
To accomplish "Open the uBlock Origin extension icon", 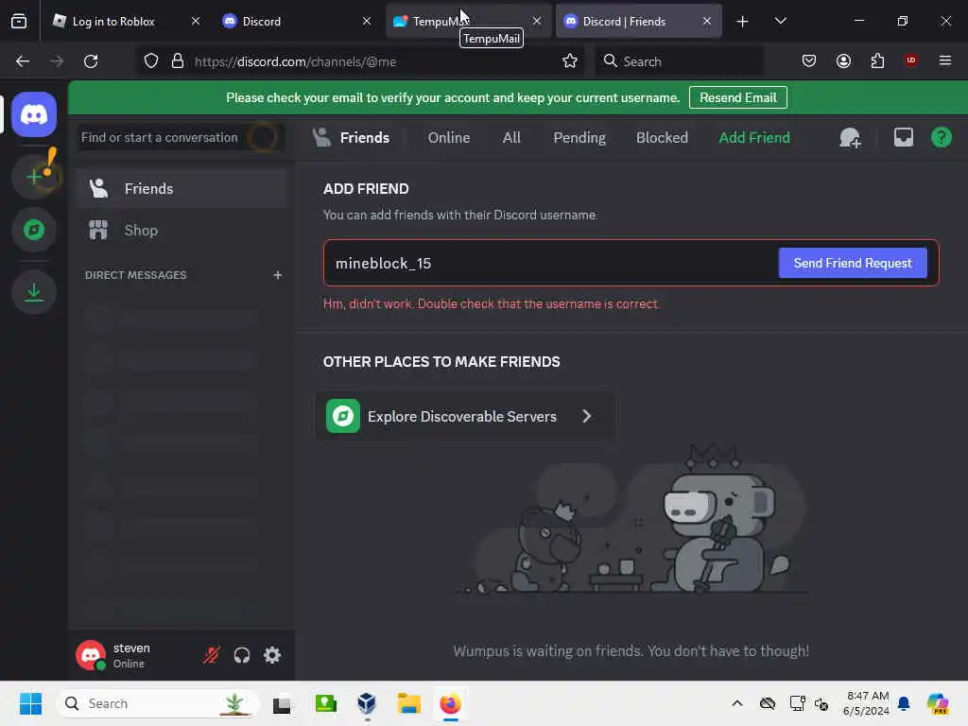I will pyautogui.click(x=910, y=60).
